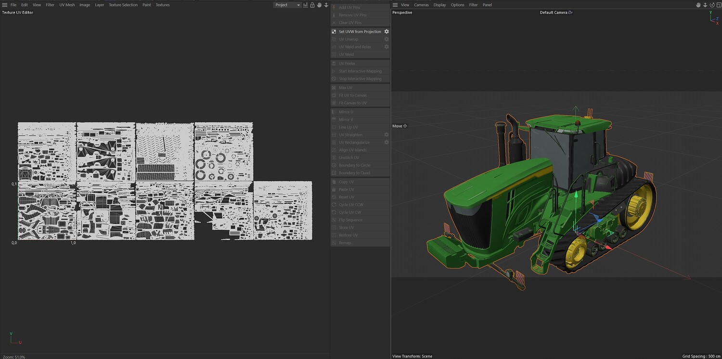Image resolution: width=722 pixels, height=359 pixels.
Task: Click the Boundary to Circle icon
Action: point(334,165)
